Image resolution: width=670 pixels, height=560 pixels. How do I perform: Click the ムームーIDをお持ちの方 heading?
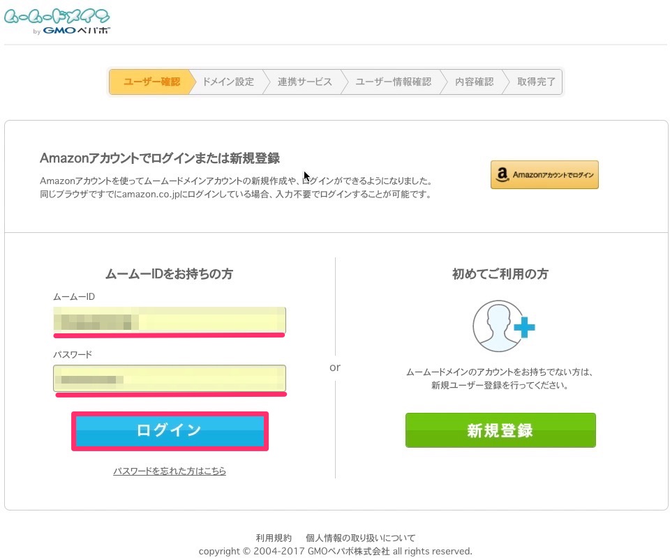tap(169, 273)
